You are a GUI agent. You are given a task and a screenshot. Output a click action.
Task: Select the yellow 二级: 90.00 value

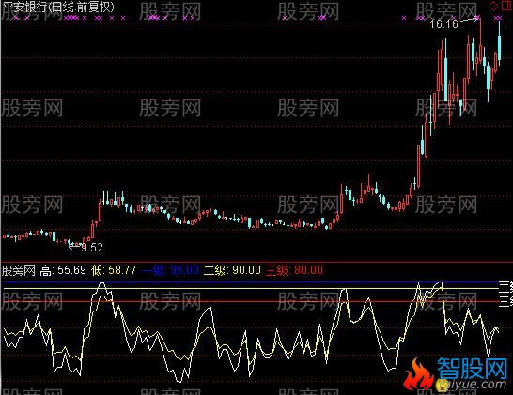232,270
